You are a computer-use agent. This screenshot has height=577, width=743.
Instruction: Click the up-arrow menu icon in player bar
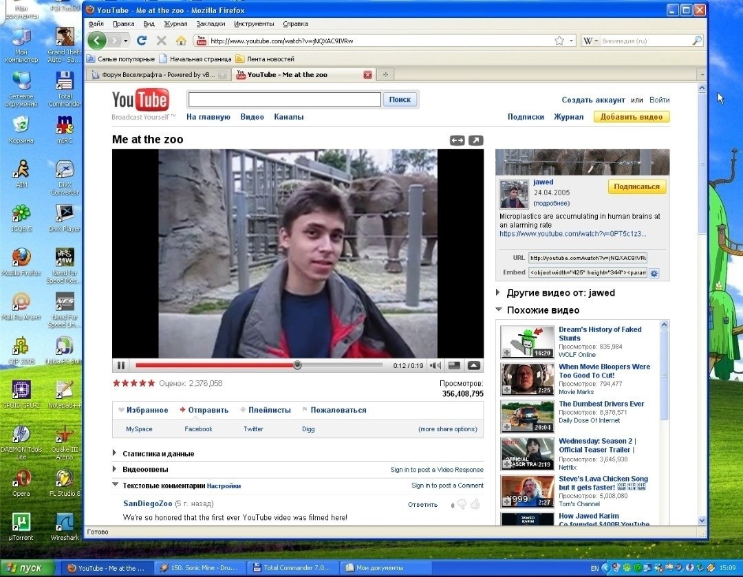tap(474, 365)
